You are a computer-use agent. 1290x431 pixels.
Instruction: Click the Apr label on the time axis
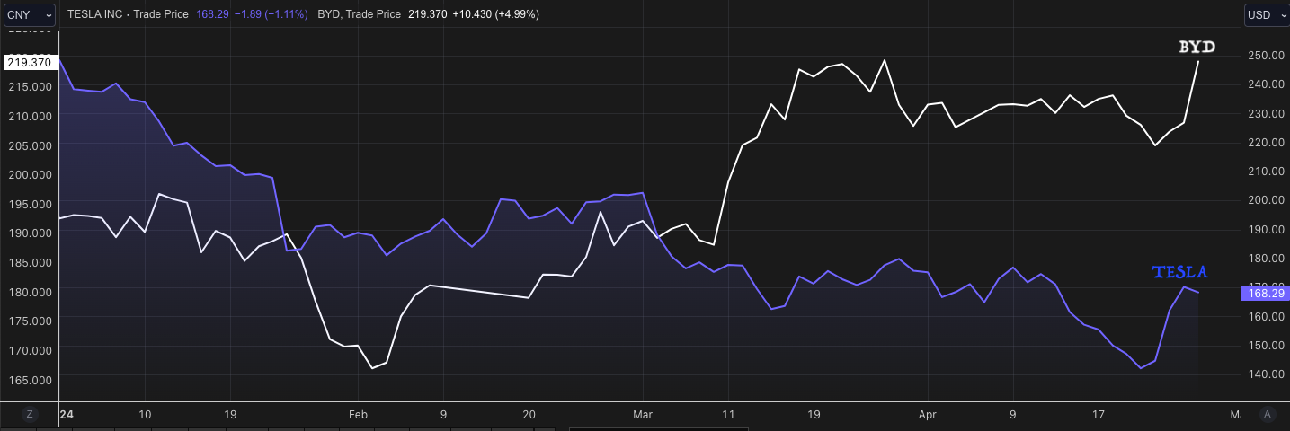[x=928, y=415]
